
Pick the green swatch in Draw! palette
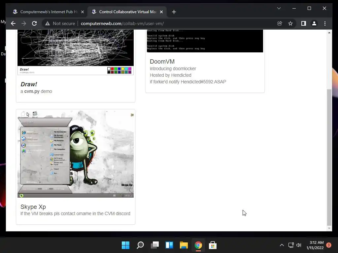pos(116,69)
